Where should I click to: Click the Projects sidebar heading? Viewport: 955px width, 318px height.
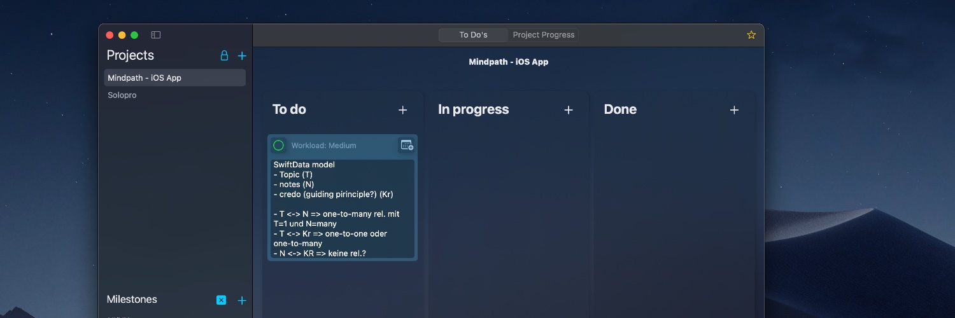point(131,55)
